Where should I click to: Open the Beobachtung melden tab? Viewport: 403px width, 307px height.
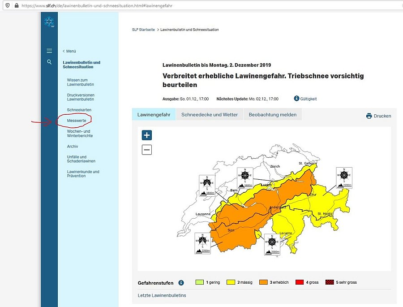pyautogui.click(x=272, y=115)
